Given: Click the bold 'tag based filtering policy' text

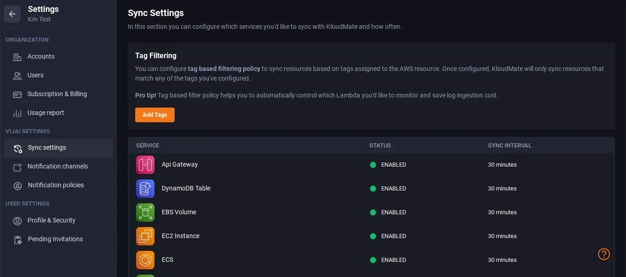Looking at the screenshot, I should [224, 69].
